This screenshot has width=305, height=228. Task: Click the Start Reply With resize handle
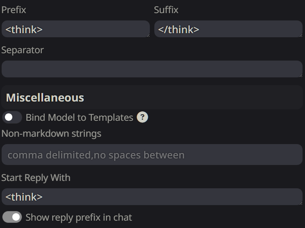[x=300, y=203]
